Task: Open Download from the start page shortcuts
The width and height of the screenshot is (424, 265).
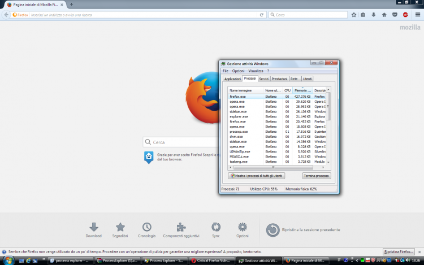Action: coord(93,230)
